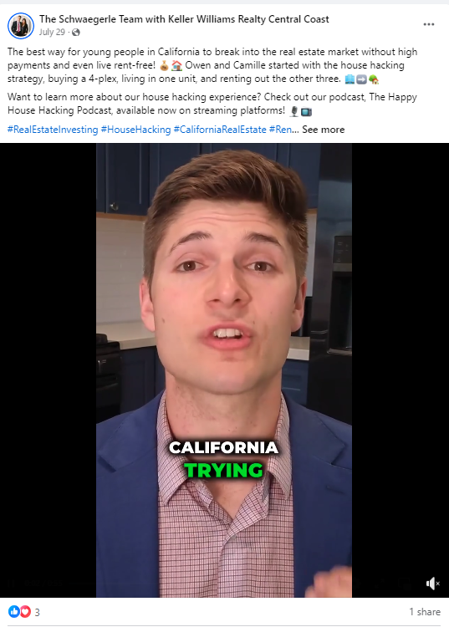Screen dimensions: 449x627
Task: View who reacted via the 3 count
Action: (37, 612)
